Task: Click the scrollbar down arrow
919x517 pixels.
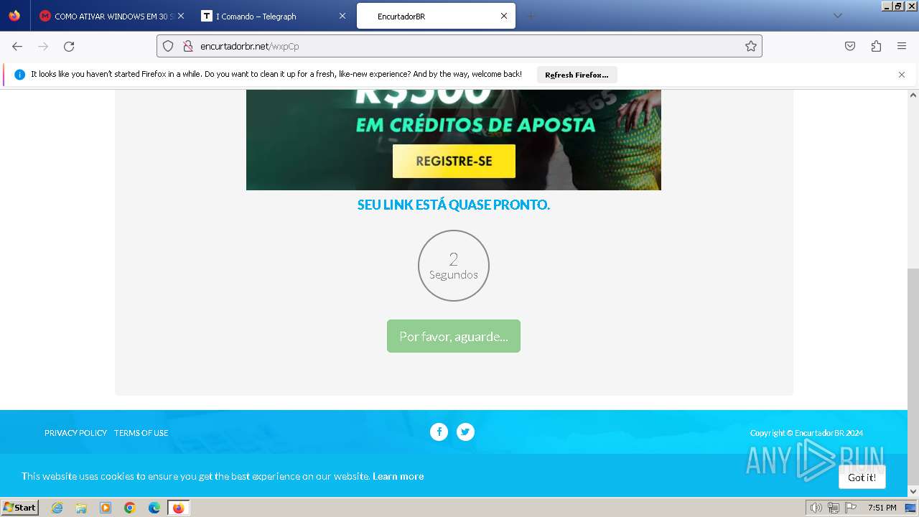Action: pyautogui.click(x=913, y=491)
